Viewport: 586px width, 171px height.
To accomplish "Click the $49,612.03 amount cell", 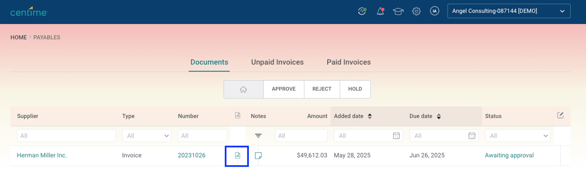I will coord(312,155).
